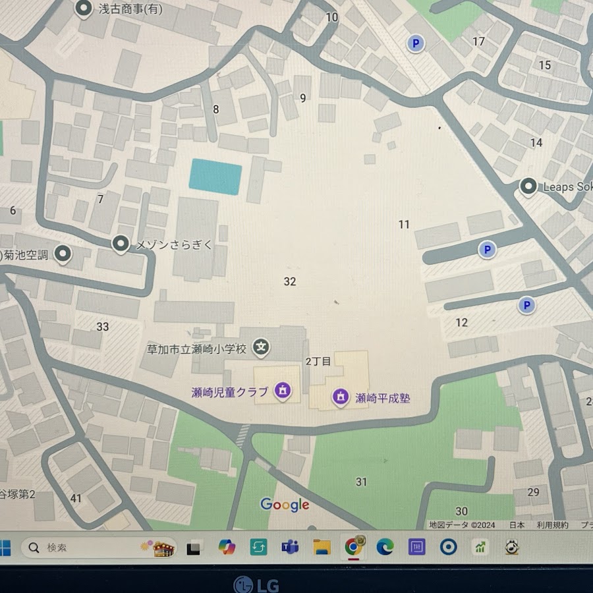Open Microsoft Teams from the taskbar
Viewport: 593px width, 593px height.
point(290,547)
